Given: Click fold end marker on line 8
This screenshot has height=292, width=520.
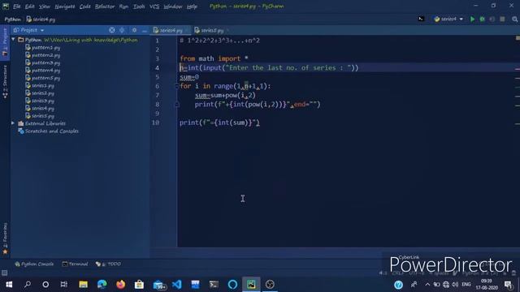Looking at the screenshot, I should click(x=177, y=105).
